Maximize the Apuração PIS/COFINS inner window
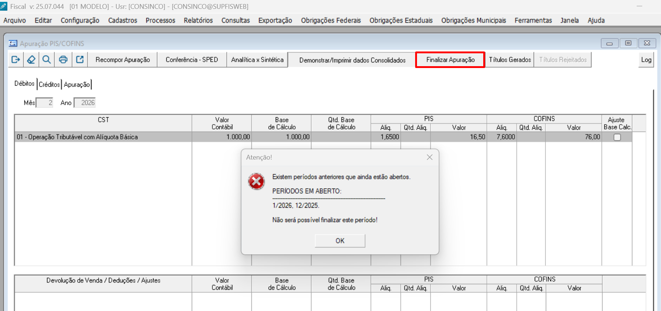The width and height of the screenshot is (661, 311). point(628,43)
